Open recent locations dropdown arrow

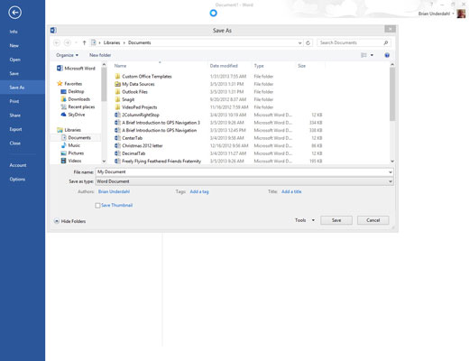[76, 42]
